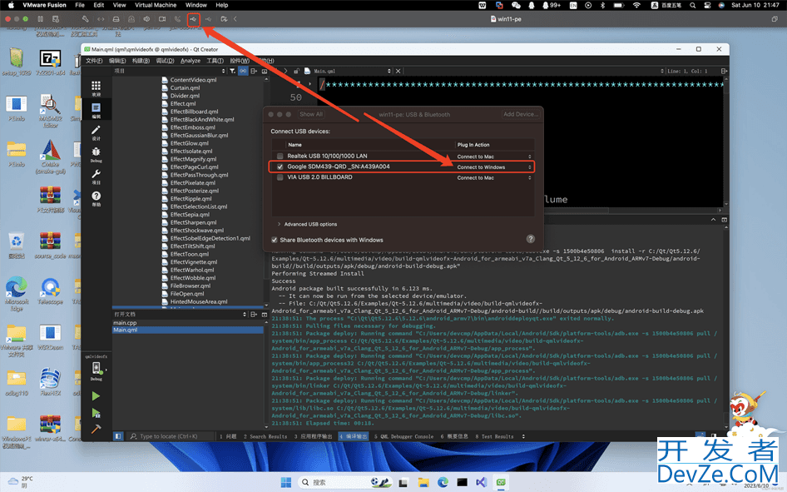Open File Explorer from Windows taskbar

point(423,483)
